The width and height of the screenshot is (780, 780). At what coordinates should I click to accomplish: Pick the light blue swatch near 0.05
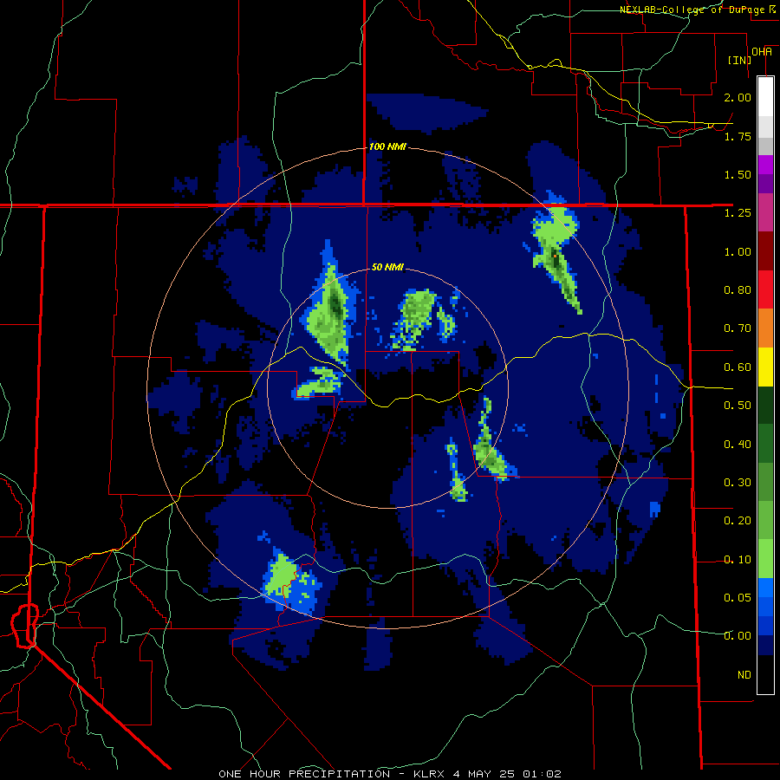click(x=765, y=588)
